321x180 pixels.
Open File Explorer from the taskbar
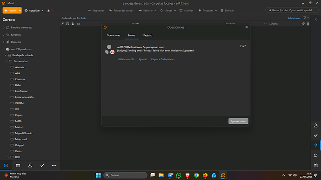[x=161, y=175]
